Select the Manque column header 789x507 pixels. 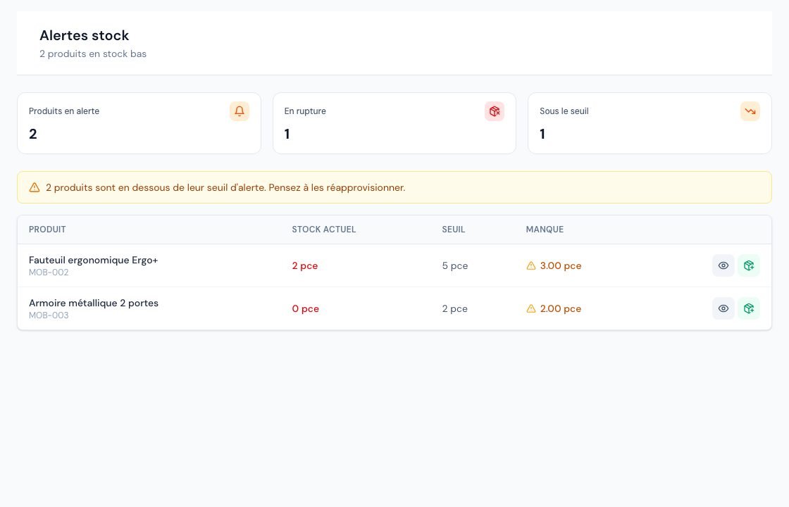click(545, 230)
